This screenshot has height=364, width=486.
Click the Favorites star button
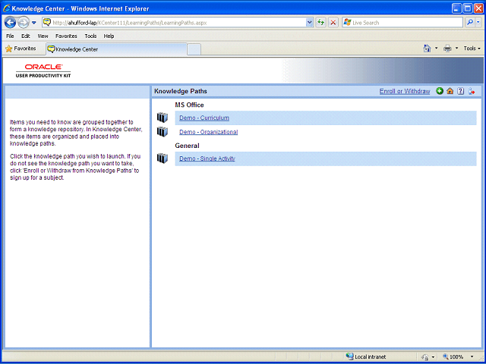(21, 49)
